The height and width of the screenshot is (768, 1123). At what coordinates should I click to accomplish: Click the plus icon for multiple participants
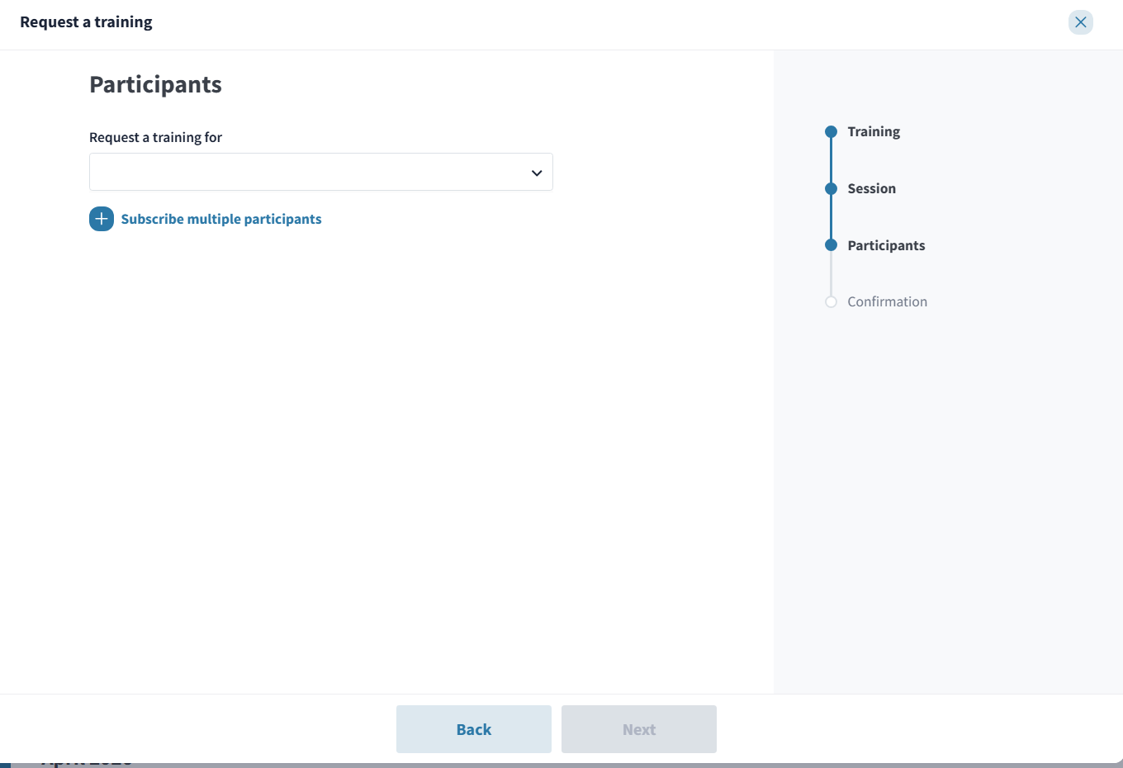pos(102,219)
